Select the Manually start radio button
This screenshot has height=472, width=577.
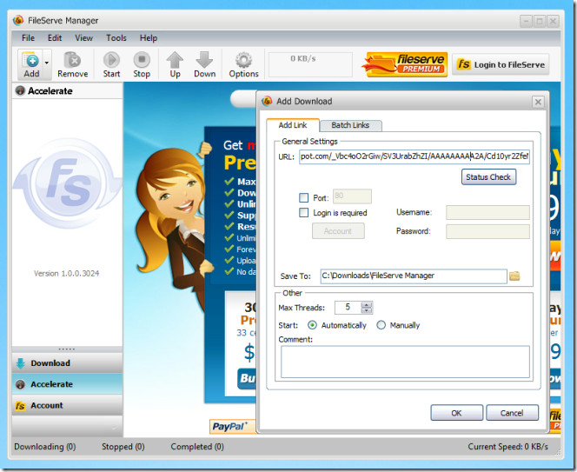click(x=381, y=325)
